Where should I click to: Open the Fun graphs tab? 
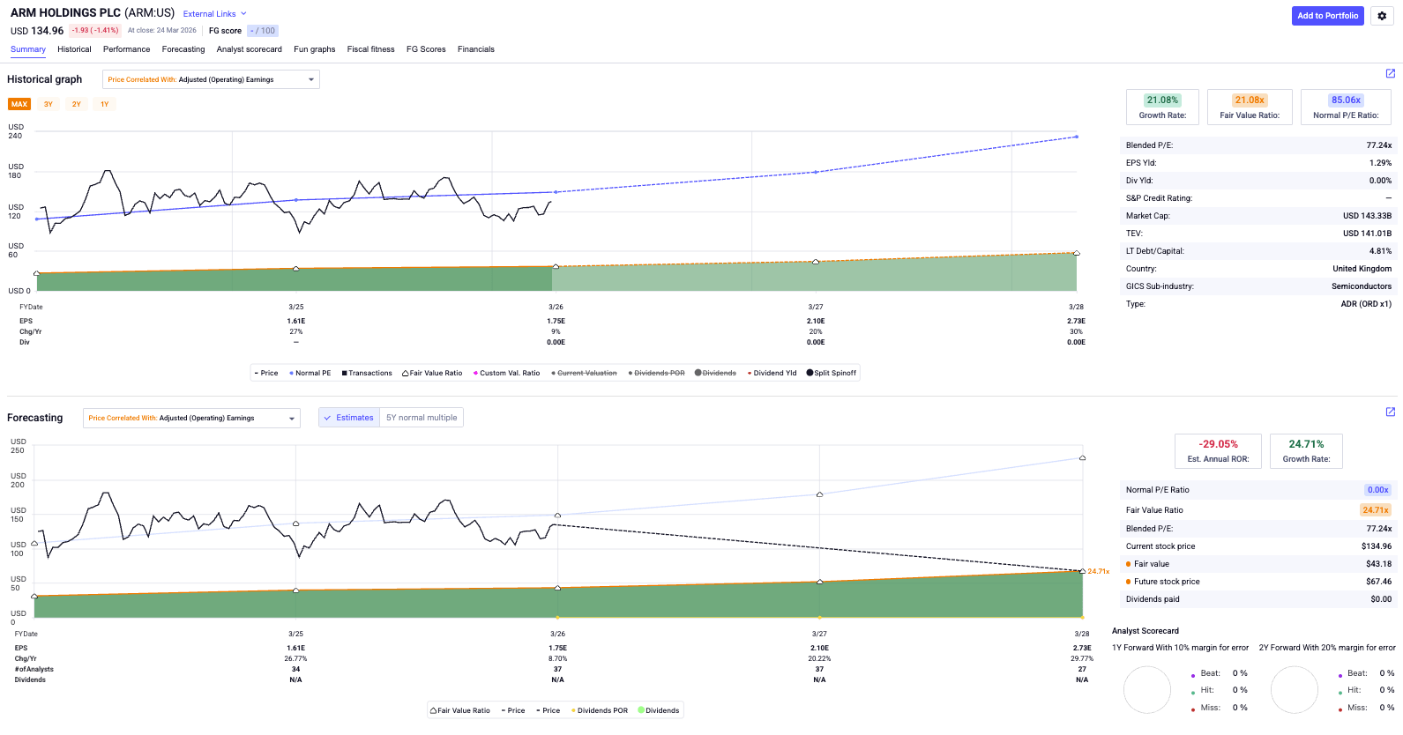(x=315, y=49)
